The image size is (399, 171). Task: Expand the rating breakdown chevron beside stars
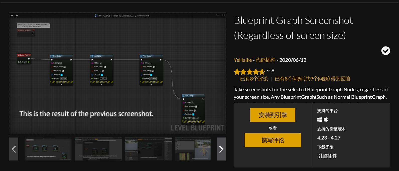point(268,71)
